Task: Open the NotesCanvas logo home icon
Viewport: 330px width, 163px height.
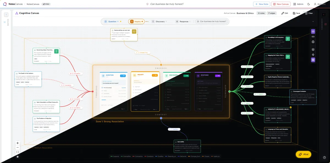Action: 4,4
